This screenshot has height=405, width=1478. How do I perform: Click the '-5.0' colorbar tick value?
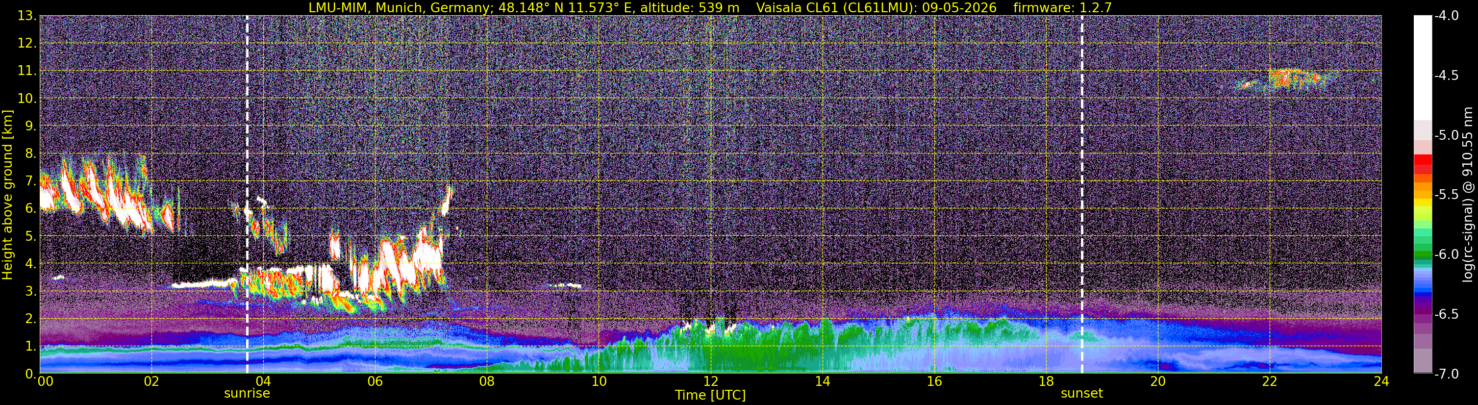(x=1447, y=135)
